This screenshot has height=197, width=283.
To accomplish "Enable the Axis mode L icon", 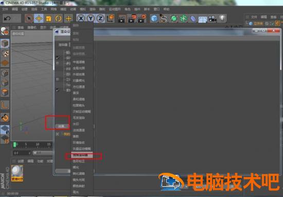I will click(5, 105).
